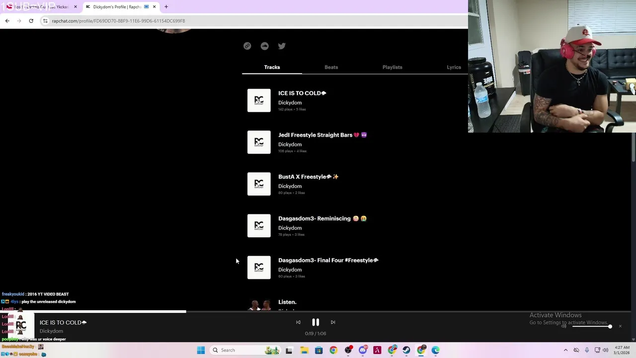Open the microphone tray icon
636x358 pixels.
587,350
